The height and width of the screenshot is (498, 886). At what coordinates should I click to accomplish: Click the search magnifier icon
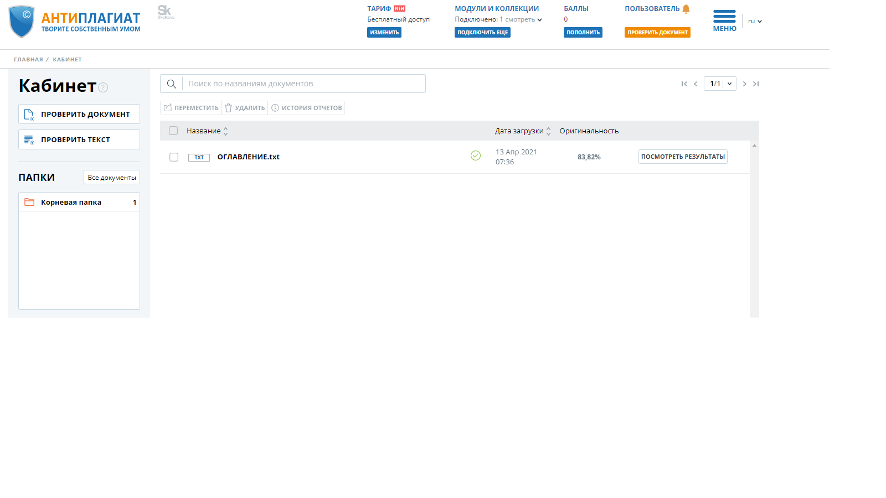click(172, 84)
